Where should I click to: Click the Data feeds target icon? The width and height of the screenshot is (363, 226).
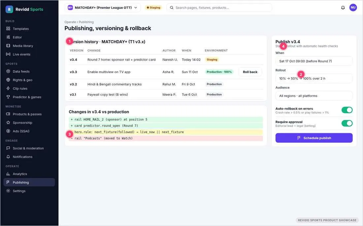pyautogui.click(x=8, y=71)
